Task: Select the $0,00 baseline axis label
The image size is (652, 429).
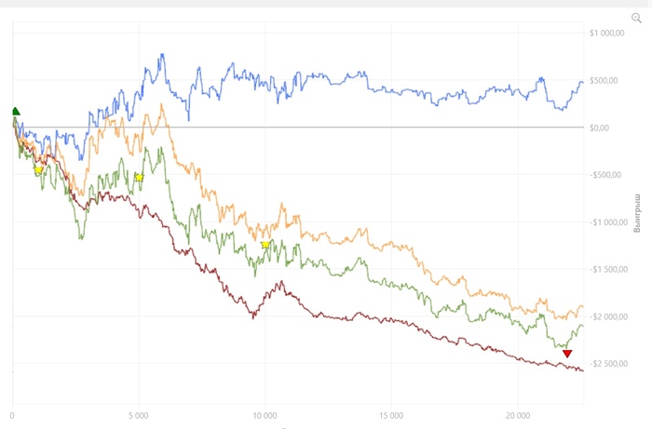Action: pyautogui.click(x=599, y=127)
